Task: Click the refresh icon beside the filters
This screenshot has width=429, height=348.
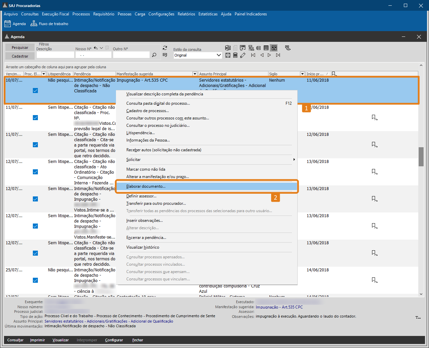Action: tap(165, 48)
